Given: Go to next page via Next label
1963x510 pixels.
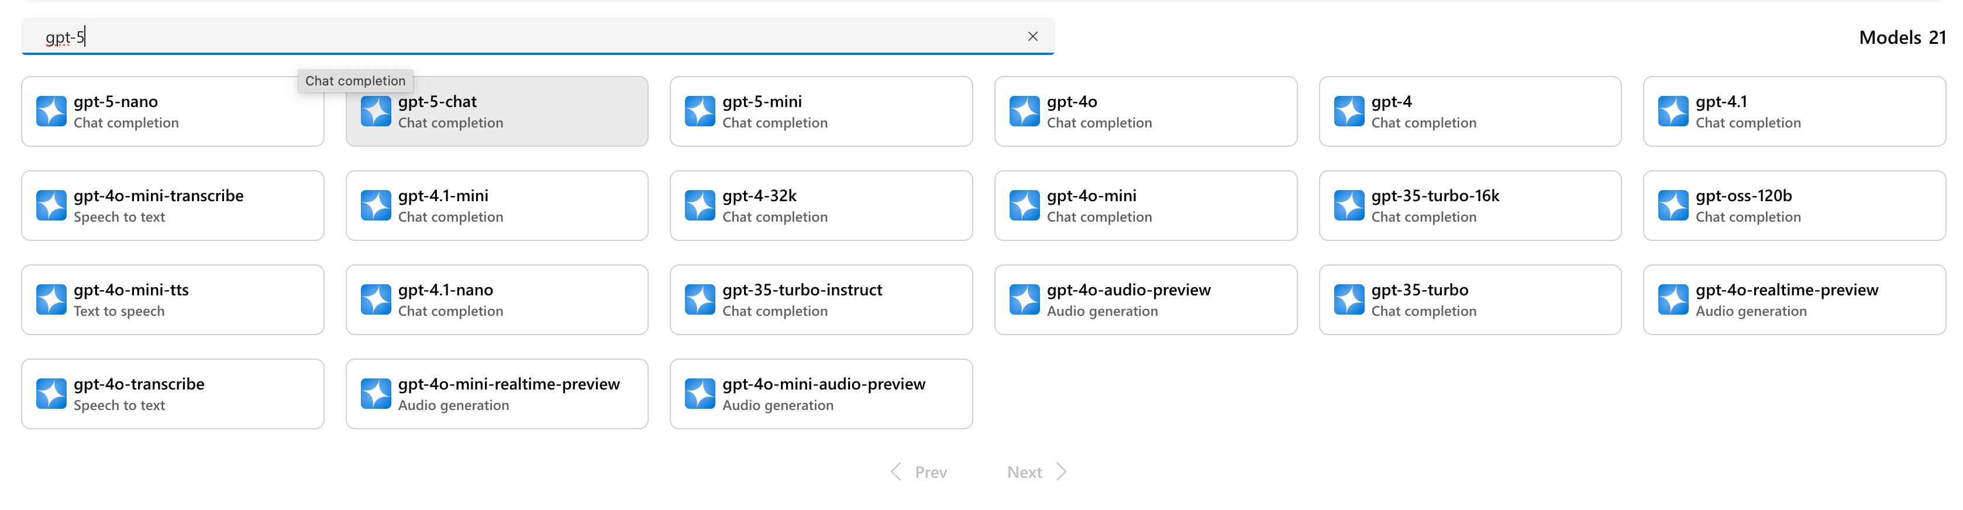Looking at the screenshot, I should pos(1024,473).
